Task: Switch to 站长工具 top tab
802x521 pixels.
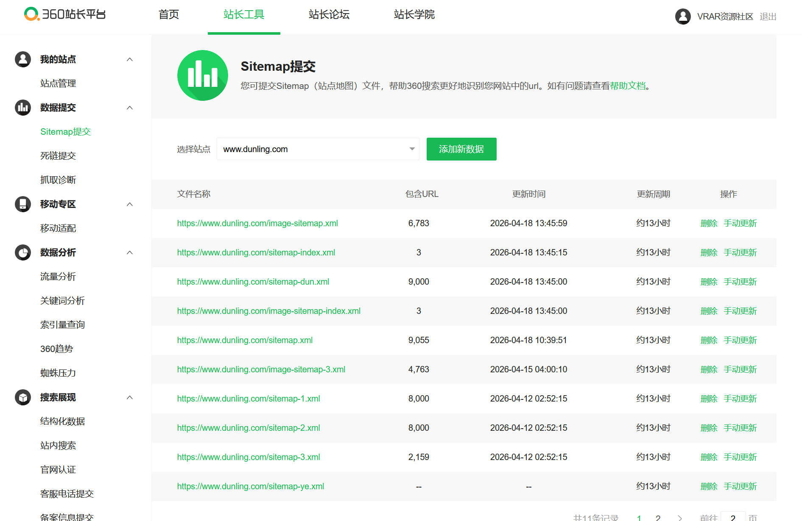Action: 244,14
